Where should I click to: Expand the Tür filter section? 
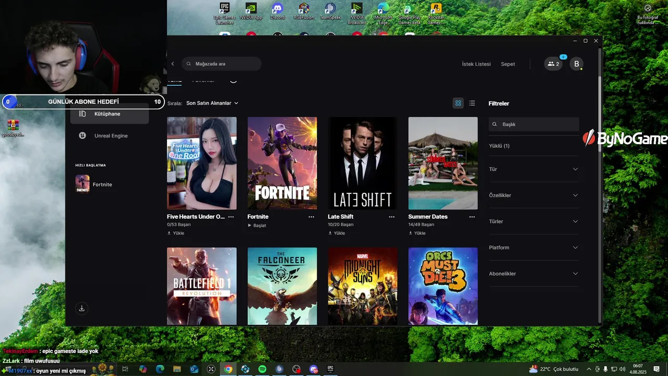click(533, 169)
